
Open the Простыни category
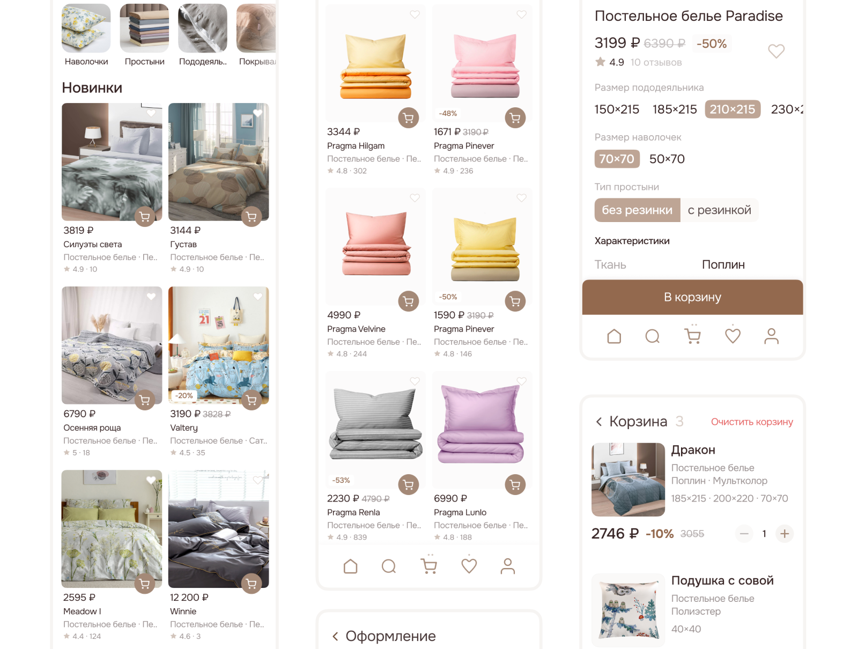pos(144,35)
